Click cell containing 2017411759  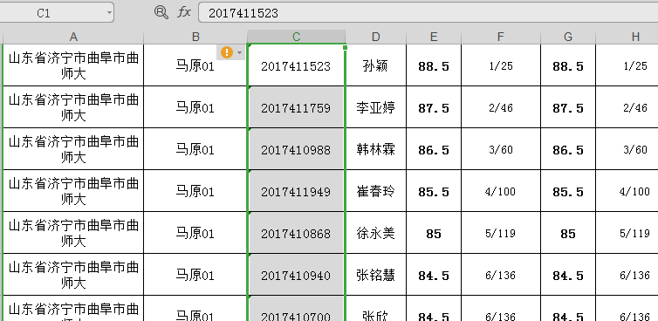coord(296,107)
